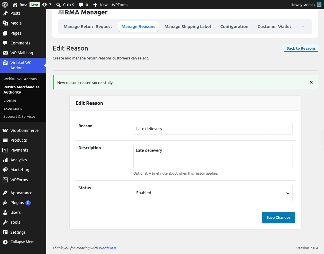Go to the Configuration tab

[234, 27]
